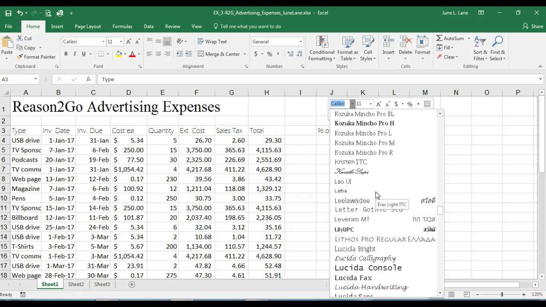Click the Insert Function fx icon

[x=88, y=79]
